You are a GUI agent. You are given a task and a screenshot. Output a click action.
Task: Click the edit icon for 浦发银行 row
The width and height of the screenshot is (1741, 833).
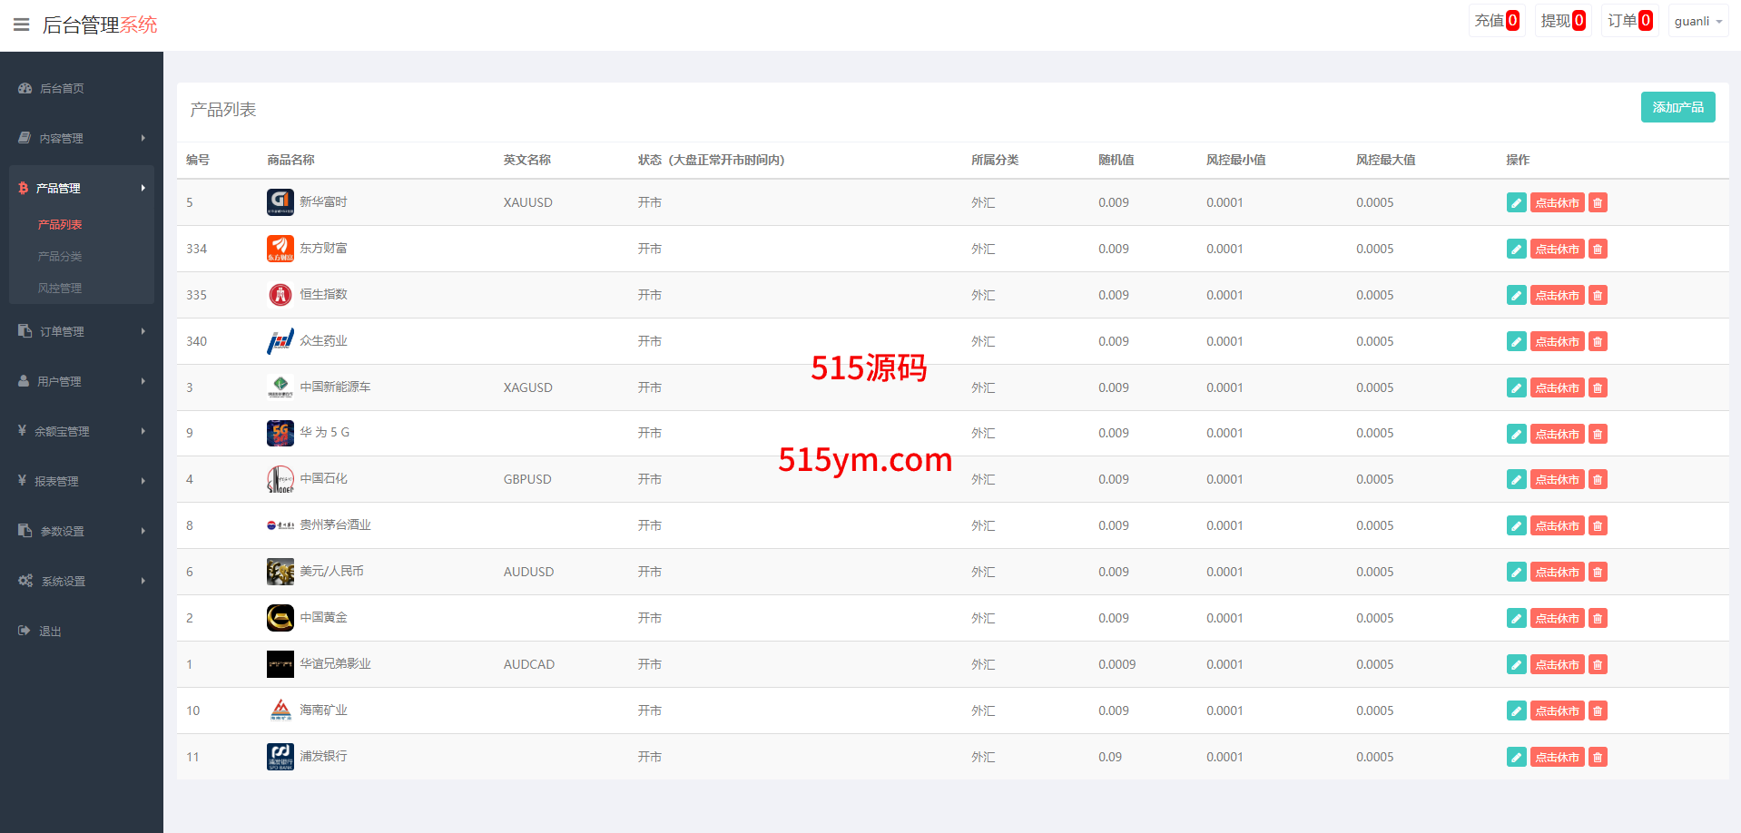(1516, 757)
